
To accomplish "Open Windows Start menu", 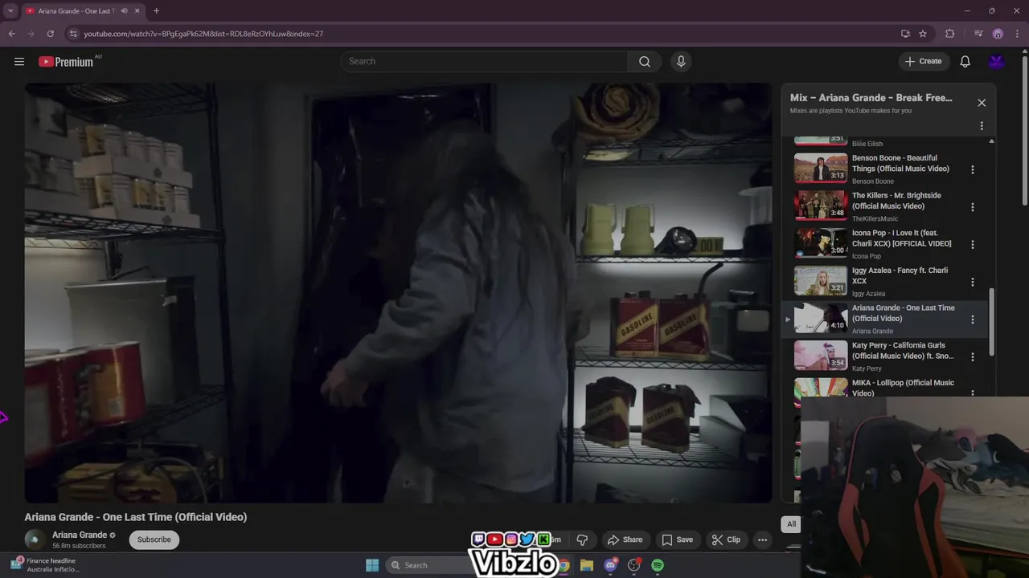I will point(372,565).
